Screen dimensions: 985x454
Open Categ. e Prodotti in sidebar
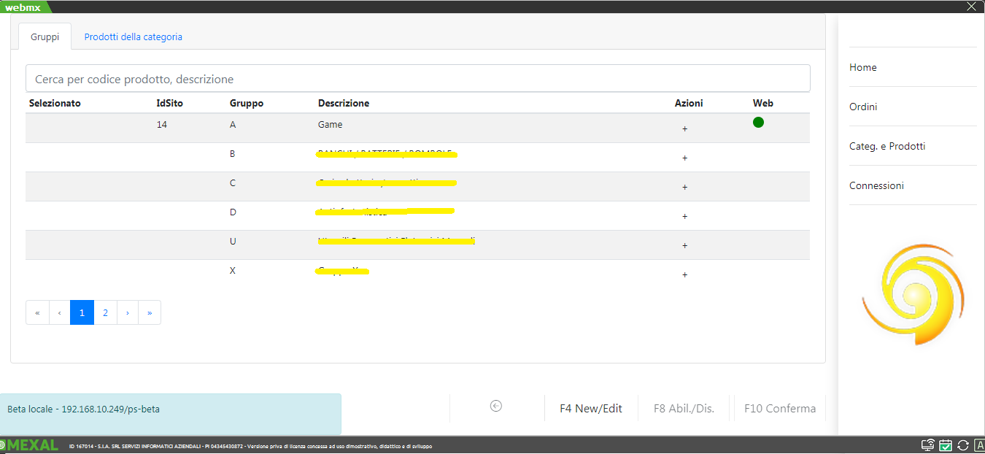[886, 146]
